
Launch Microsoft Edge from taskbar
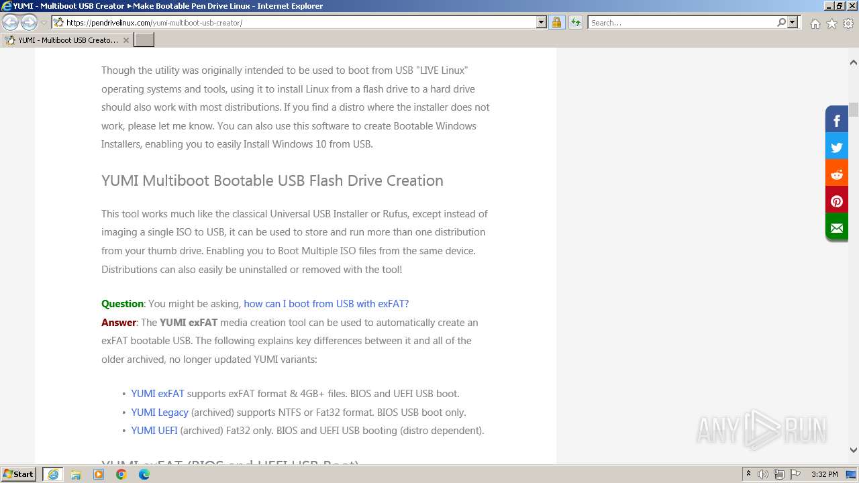[144, 474]
